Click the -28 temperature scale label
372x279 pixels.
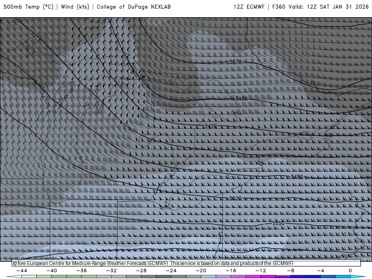coord(141,271)
